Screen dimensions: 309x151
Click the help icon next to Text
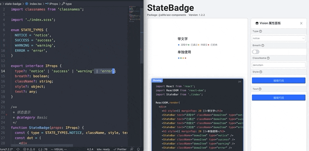click(x=260, y=89)
